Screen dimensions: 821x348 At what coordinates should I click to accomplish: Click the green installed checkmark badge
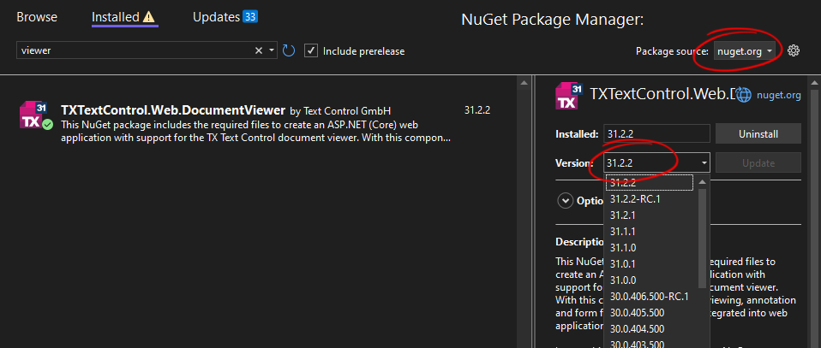[x=48, y=124]
